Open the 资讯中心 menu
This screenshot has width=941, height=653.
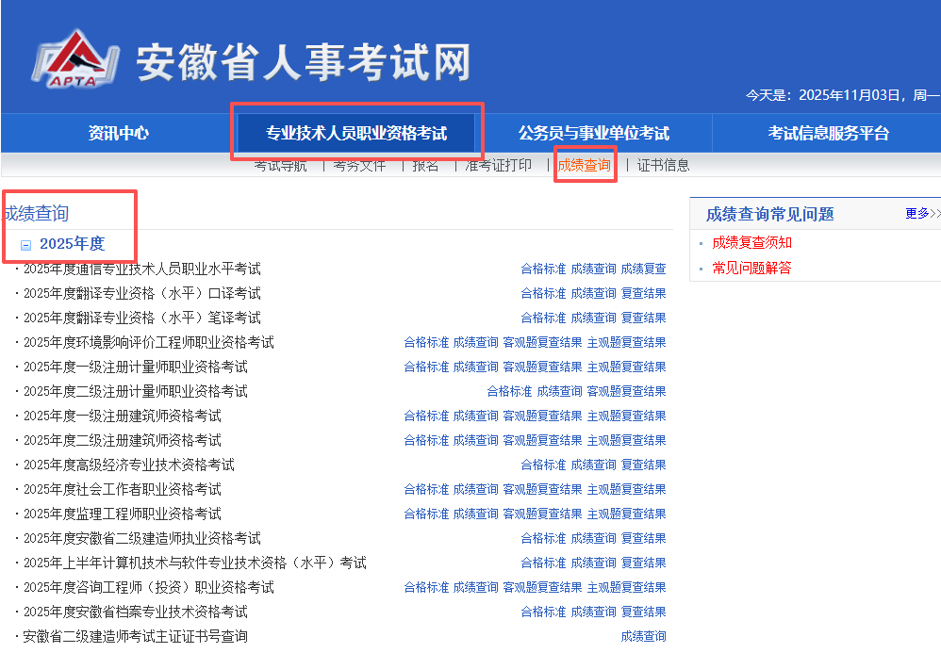pyautogui.click(x=118, y=133)
